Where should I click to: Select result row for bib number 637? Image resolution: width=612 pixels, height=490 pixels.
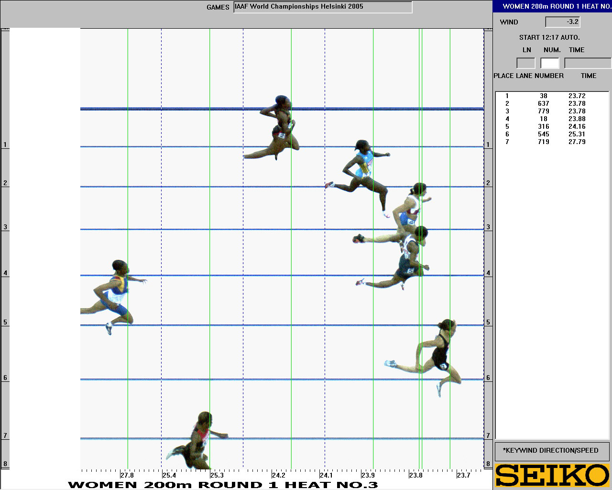click(544, 104)
